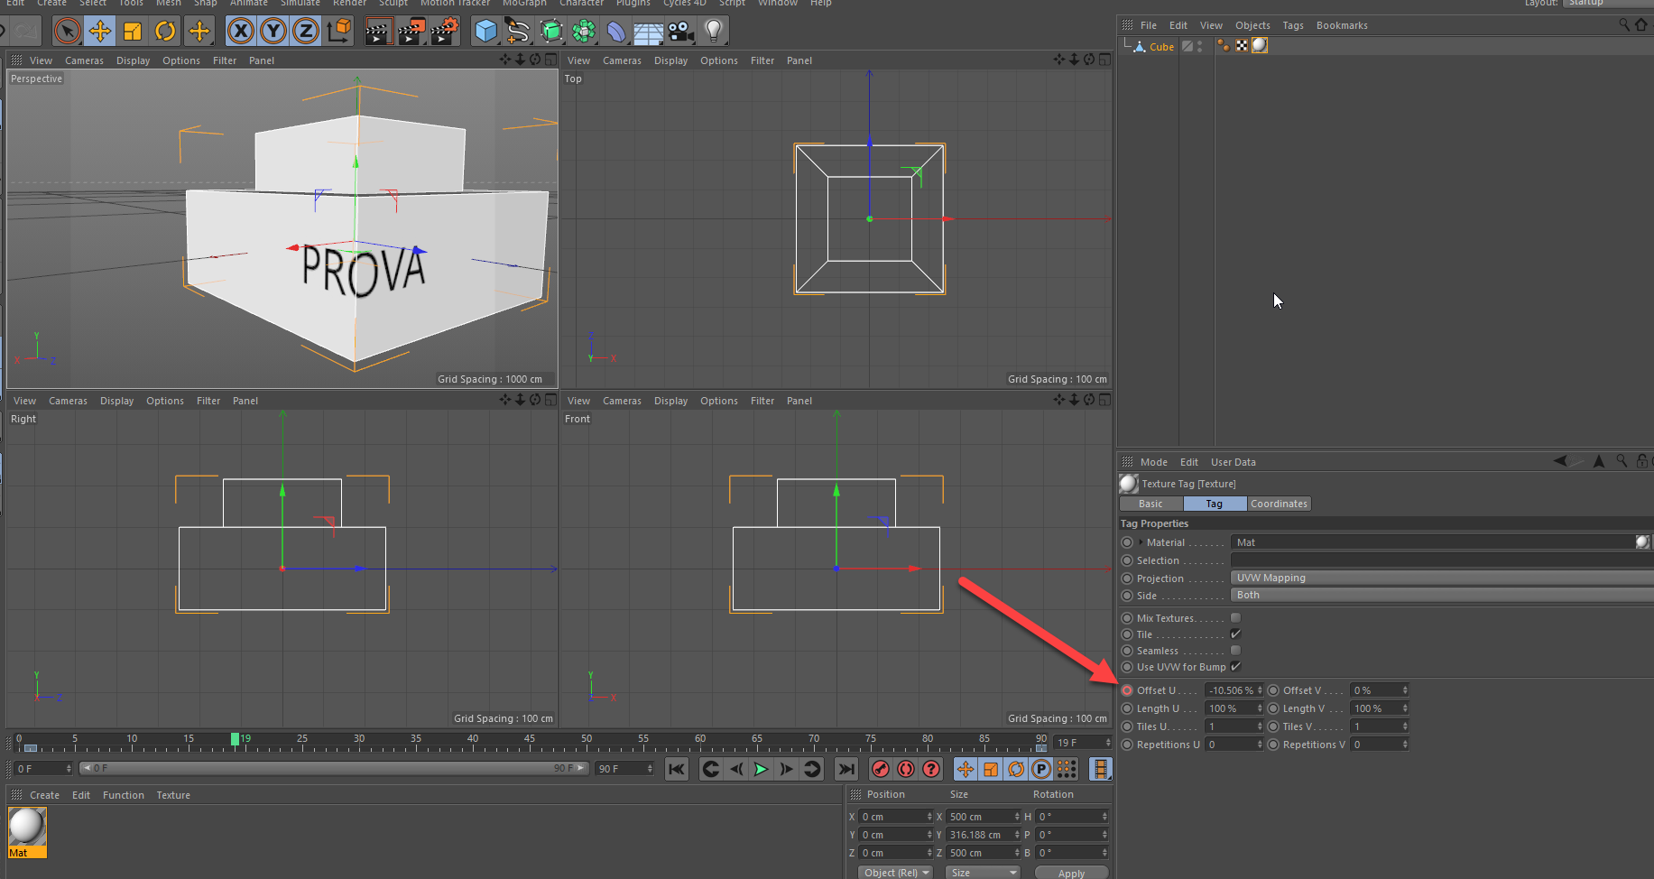Add a Light object

coord(714,32)
